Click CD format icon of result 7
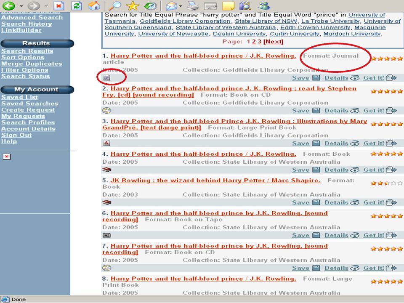This screenshot has width=404, height=303. click(x=106, y=268)
